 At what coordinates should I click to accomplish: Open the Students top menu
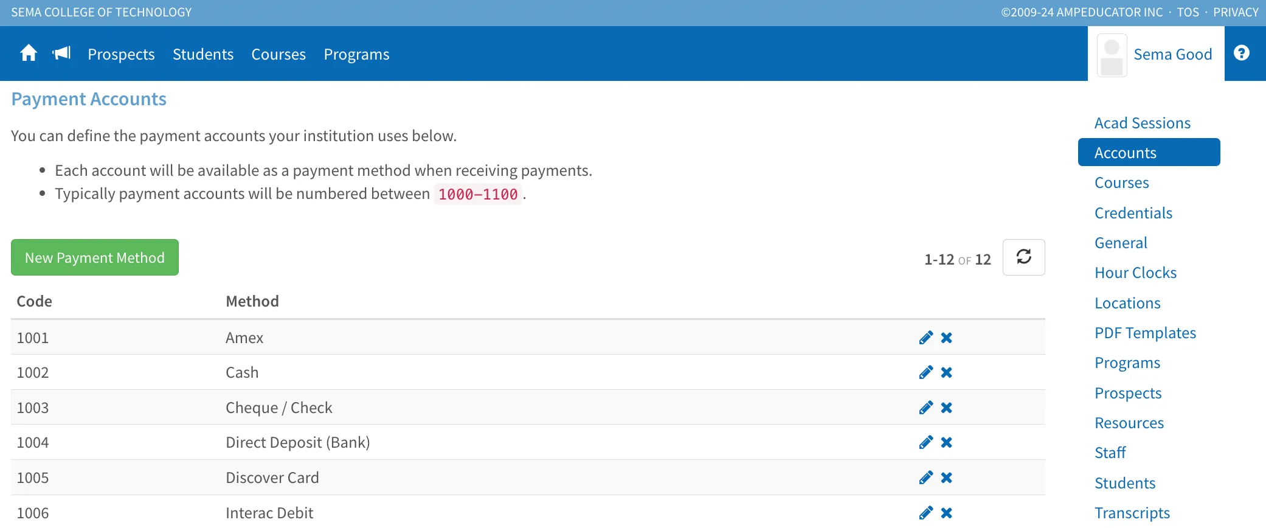(x=203, y=54)
